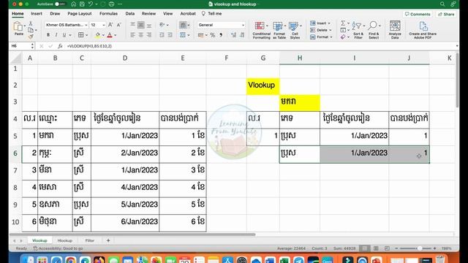Click Create and Share Adobe PDF

(x=423, y=30)
